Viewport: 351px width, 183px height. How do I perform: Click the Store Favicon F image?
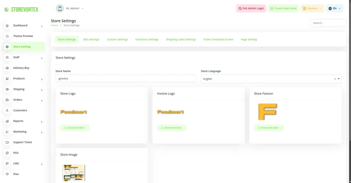point(267,112)
